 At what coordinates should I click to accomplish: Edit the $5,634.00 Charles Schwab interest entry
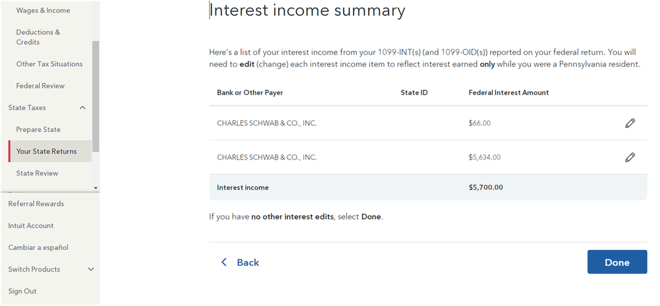point(630,157)
